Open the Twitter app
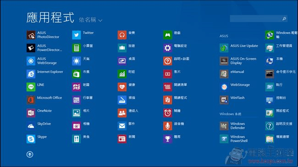This screenshot has width=298, height=167. tap(83, 35)
